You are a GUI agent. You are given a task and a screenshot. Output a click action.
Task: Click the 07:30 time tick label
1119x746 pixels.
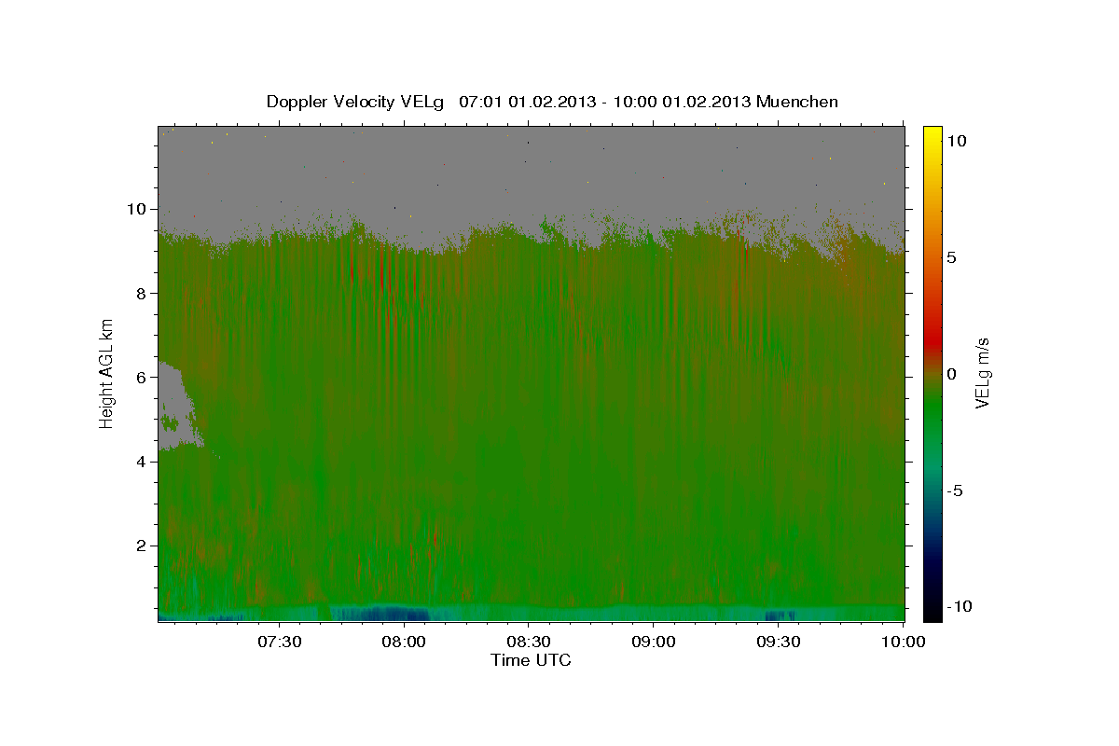tap(279, 642)
